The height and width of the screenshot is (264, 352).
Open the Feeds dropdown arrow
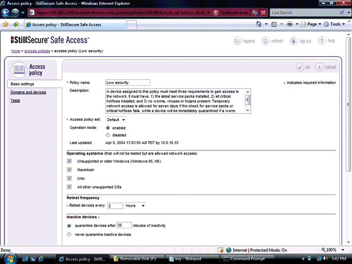pyautogui.click(x=282, y=24)
